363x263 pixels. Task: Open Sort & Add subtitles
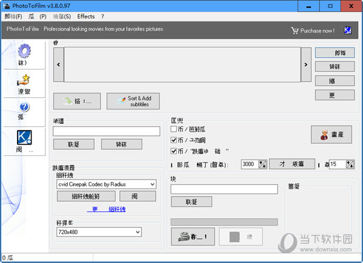point(133,101)
